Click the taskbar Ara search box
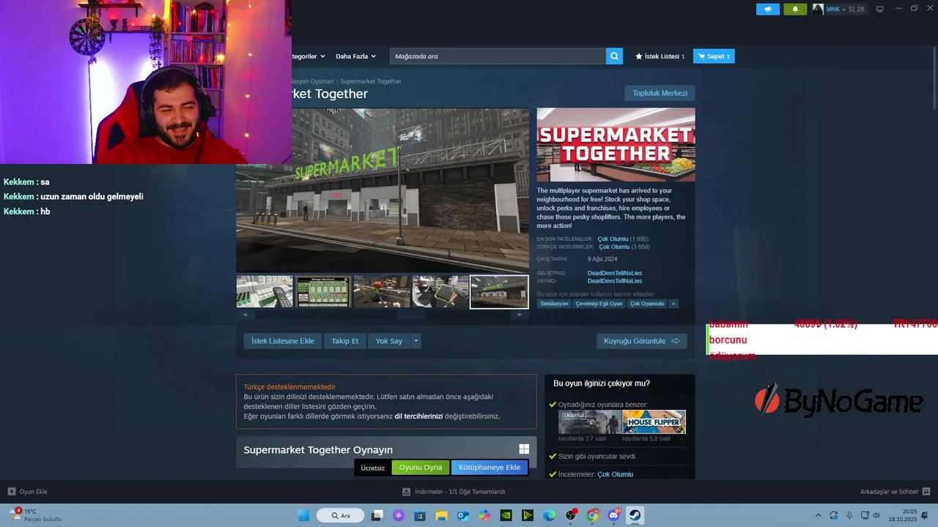Screen dimensions: 938x527 [x=340, y=515]
